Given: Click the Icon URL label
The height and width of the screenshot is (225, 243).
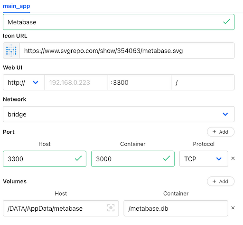Looking at the screenshot, I should pyautogui.click(x=15, y=36).
